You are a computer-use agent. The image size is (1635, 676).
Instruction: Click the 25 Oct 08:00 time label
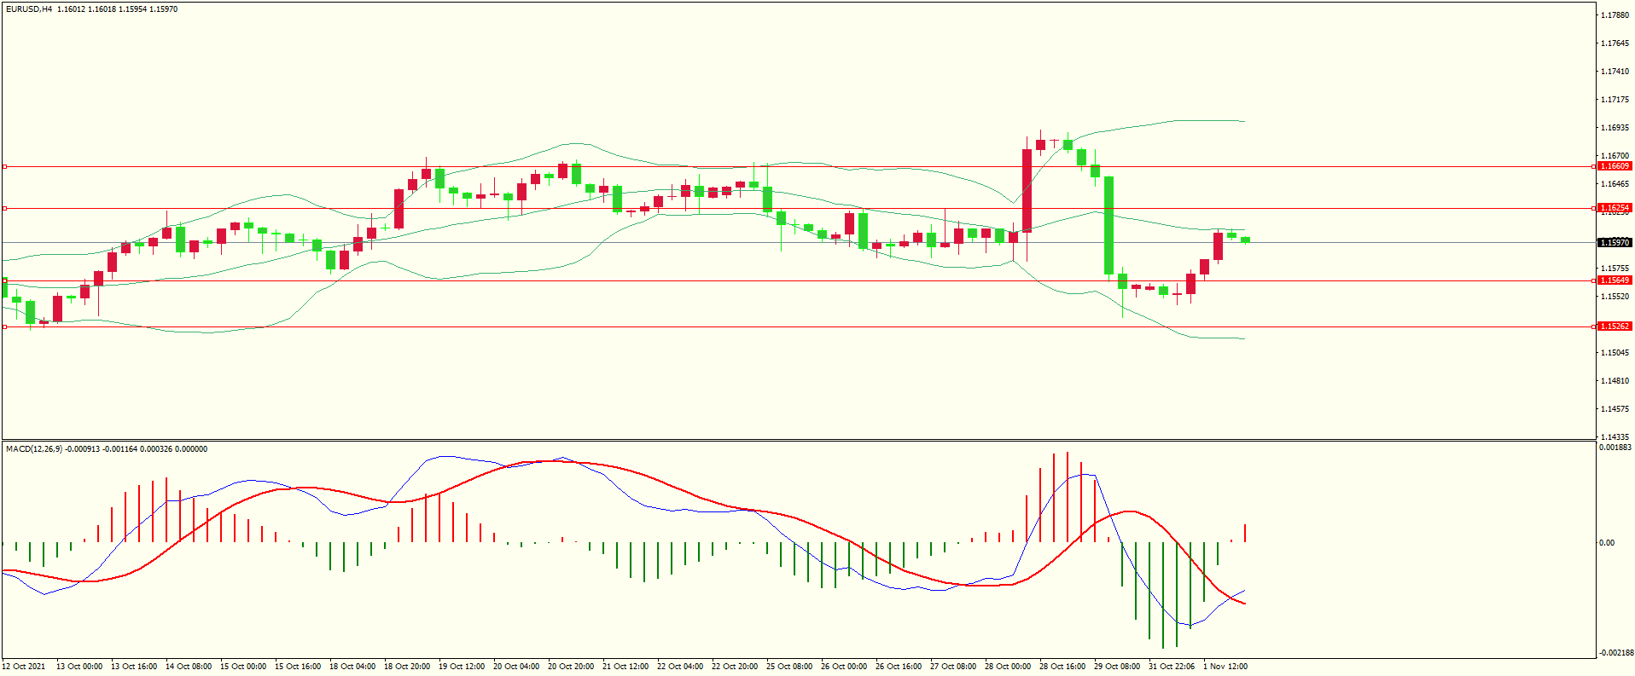click(789, 667)
